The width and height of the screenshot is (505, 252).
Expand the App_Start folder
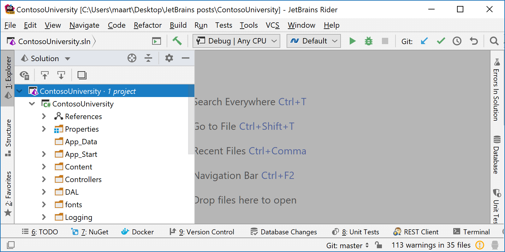click(44, 154)
